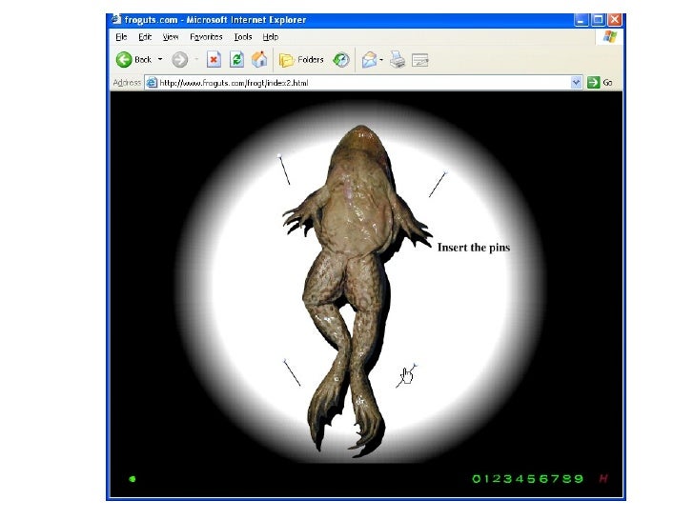This screenshot has height=520, width=694.
Task: Click the Mail envelope icon
Action: click(369, 60)
